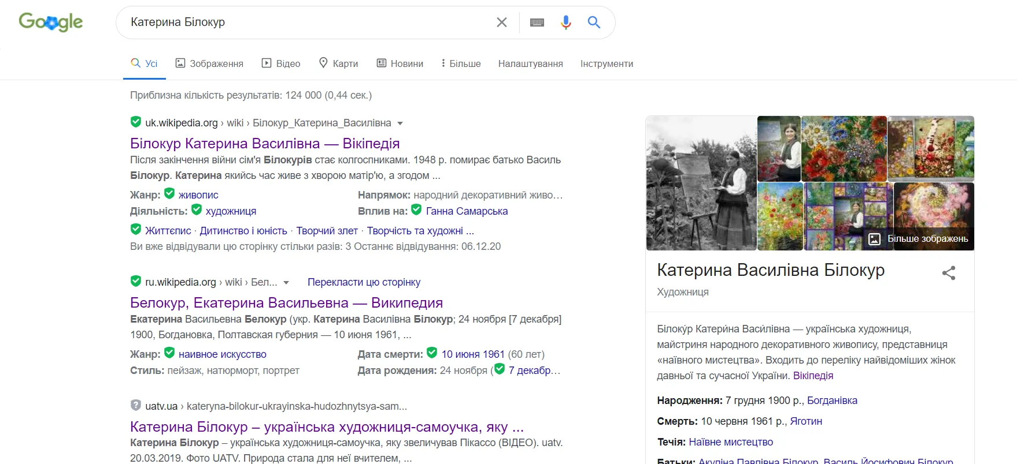Follow the наивное искусство link

click(x=223, y=354)
